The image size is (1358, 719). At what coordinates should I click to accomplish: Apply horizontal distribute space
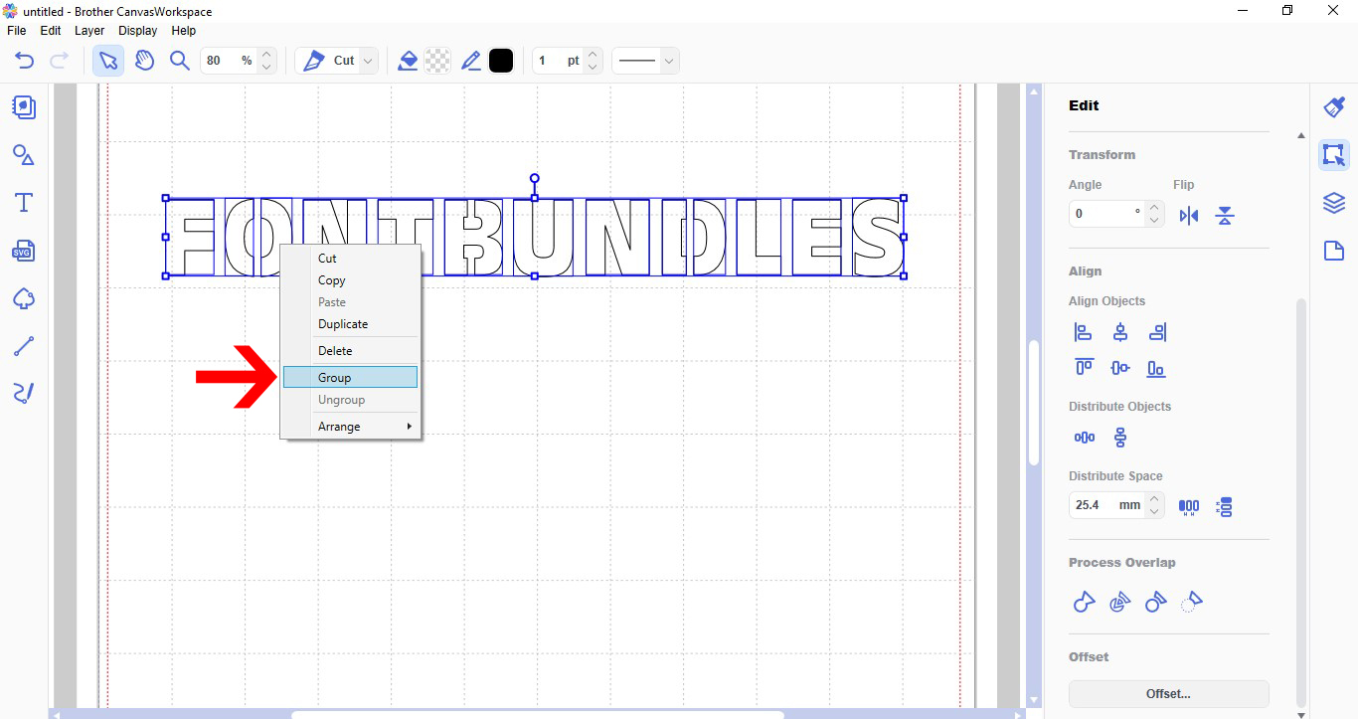(1189, 506)
